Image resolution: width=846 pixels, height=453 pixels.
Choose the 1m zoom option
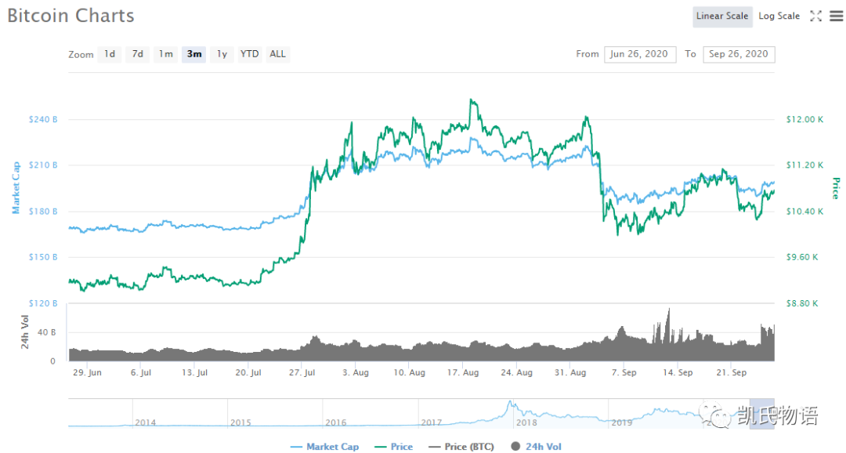pyautogui.click(x=165, y=54)
